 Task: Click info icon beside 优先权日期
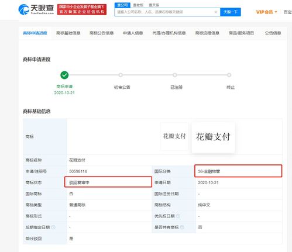(x=178, y=216)
